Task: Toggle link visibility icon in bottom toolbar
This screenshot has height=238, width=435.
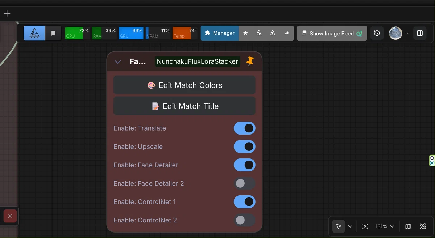Action: click(x=423, y=226)
